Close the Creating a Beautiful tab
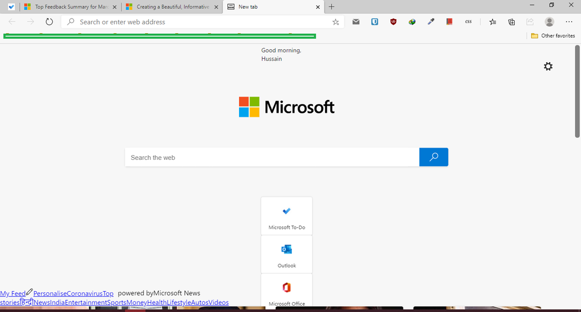This screenshot has width=581, height=312. (x=216, y=7)
